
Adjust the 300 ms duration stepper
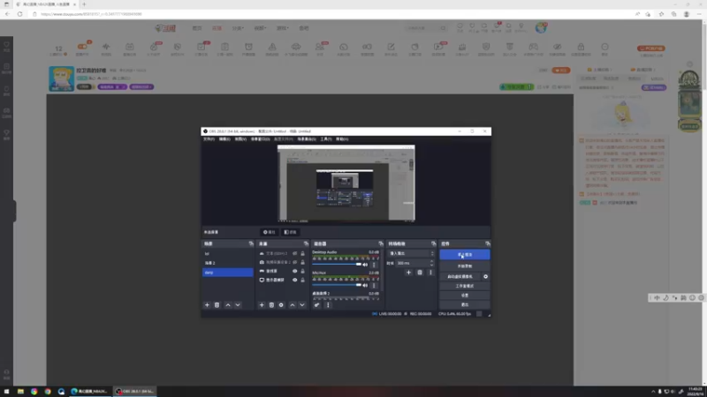(432, 263)
